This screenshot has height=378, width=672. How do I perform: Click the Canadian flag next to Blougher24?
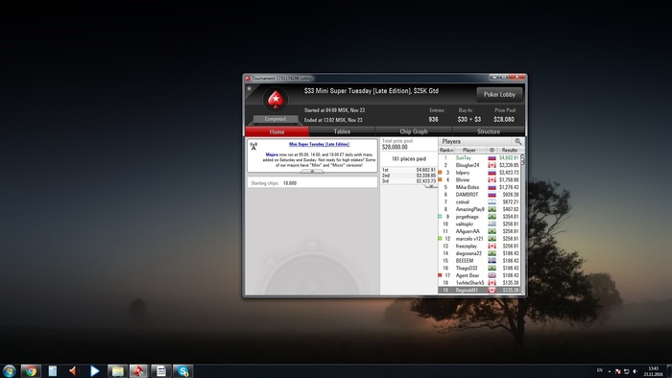tap(492, 165)
